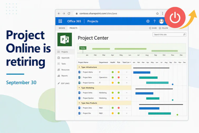Click the Project Gamma file icon
The height and width of the screenshot is (133, 199).
[x=80, y=83]
